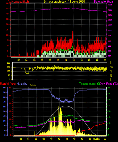Click the 12 hour label on bottom chart
The width and height of the screenshot is (118, 142).
59,139
